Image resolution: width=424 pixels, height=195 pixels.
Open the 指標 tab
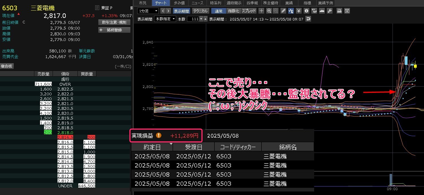(x=307, y=3)
